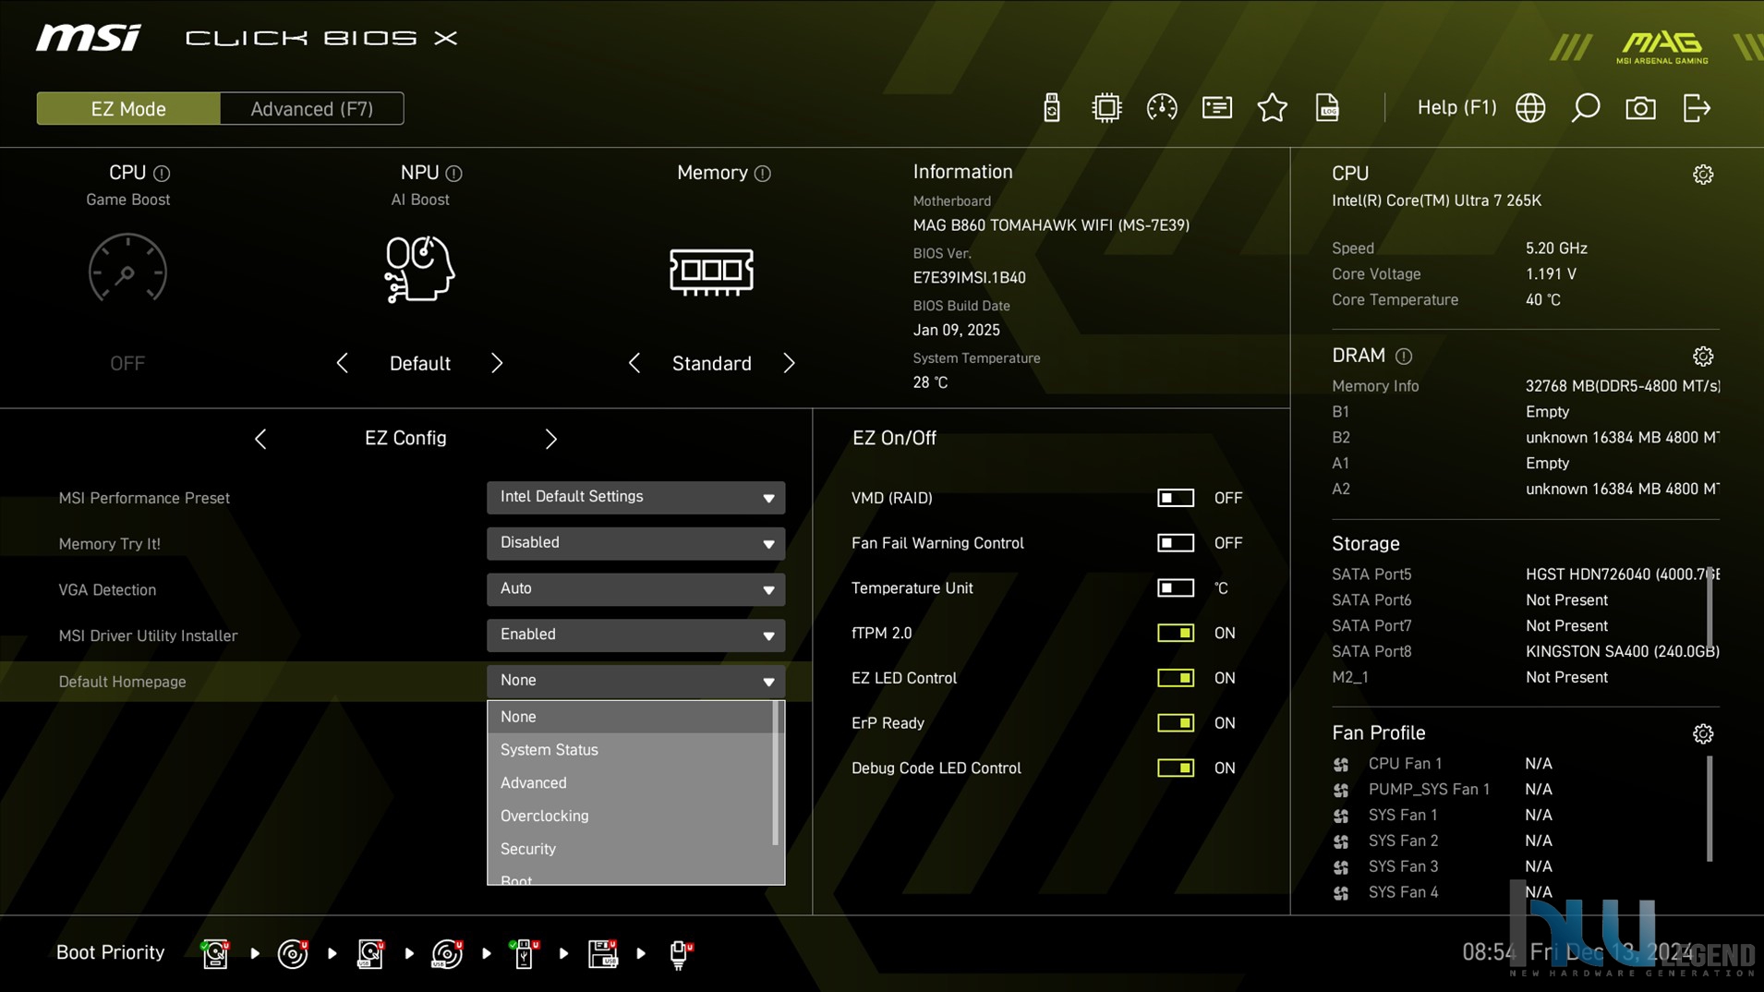The width and height of the screenshot is (1764, 992).
Task: Open the speedometer hardware monitor icon
Action: [x=1162, y=108]
